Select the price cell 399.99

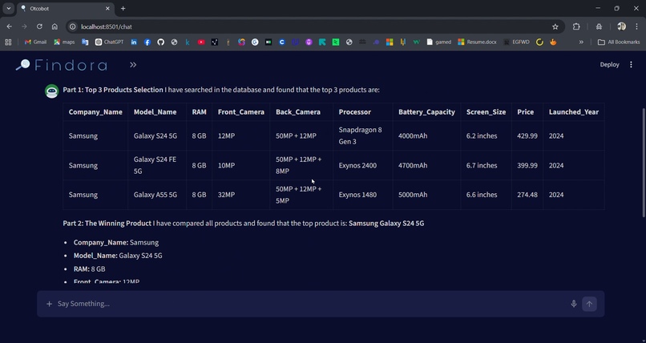[527, 165]
